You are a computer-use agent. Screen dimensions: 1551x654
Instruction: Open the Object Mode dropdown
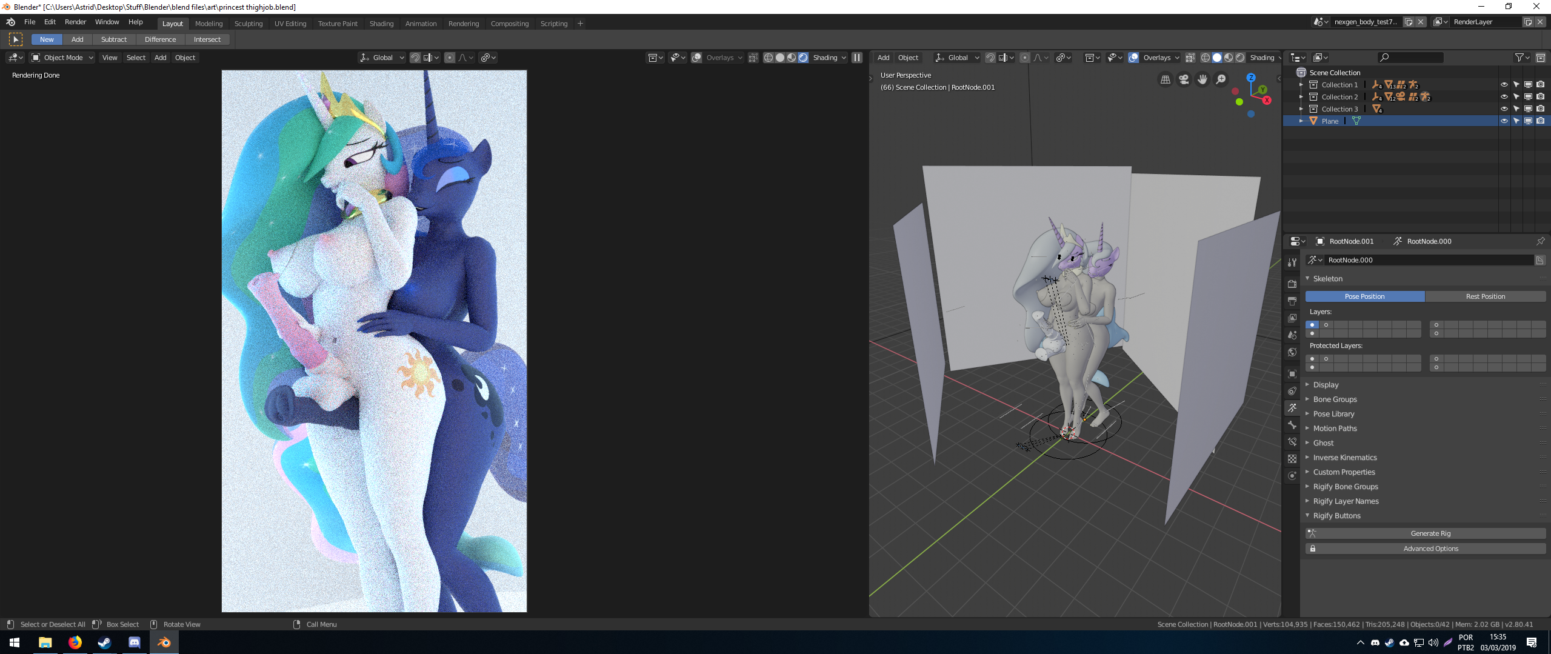tap(63, 58)
